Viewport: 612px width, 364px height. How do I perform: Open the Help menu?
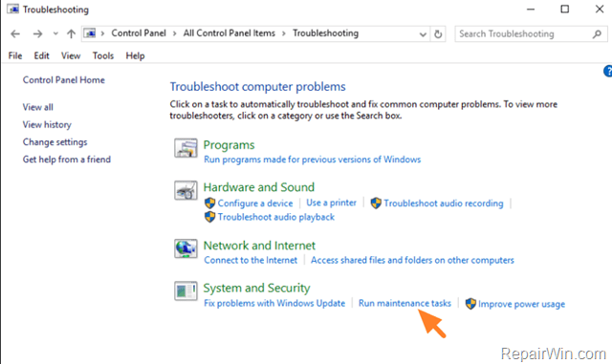135,55
